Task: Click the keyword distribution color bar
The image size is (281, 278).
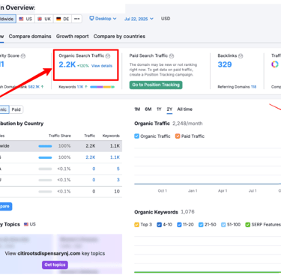Action: click(102, 87)
